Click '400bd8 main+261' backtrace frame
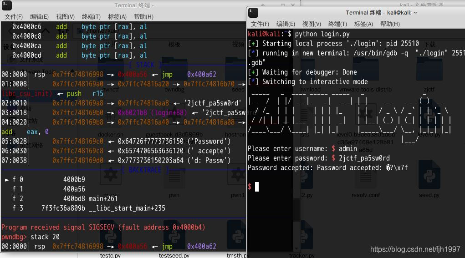The height and width of the screenshot is (258, 465). (91, 198)
